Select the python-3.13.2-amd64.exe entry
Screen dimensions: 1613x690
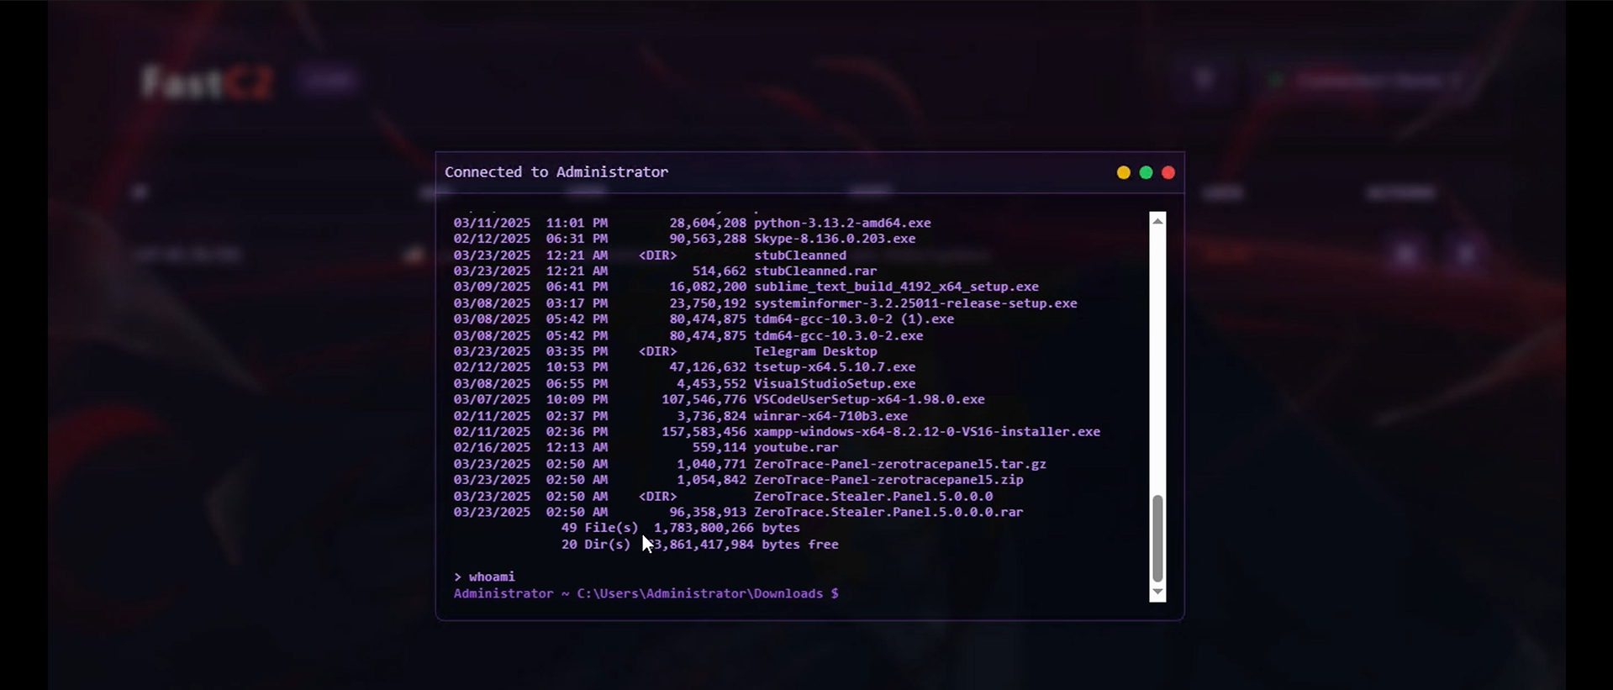692,223
